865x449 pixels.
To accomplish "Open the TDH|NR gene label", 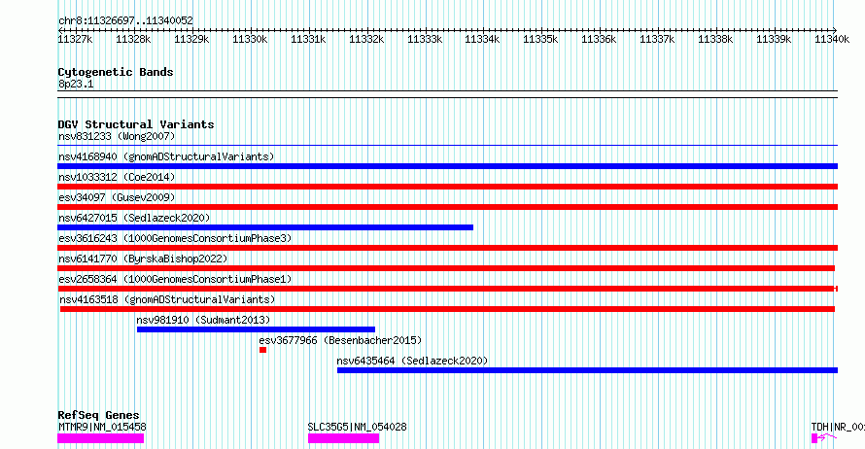I will (838, 427).
